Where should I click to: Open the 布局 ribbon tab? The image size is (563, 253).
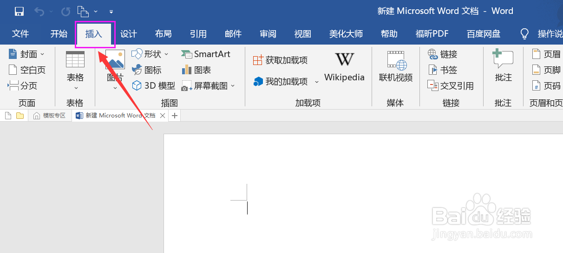click(163, 34)
